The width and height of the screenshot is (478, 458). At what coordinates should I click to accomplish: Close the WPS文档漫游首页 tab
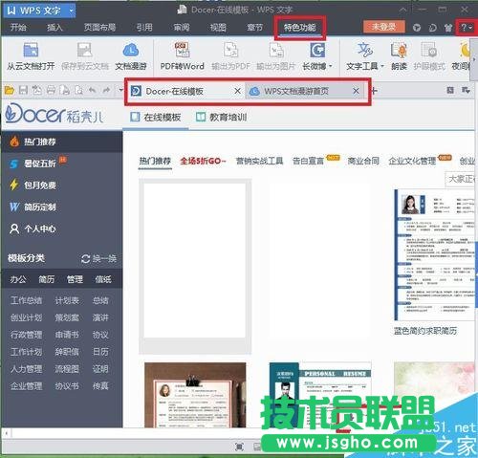(356, 91)
